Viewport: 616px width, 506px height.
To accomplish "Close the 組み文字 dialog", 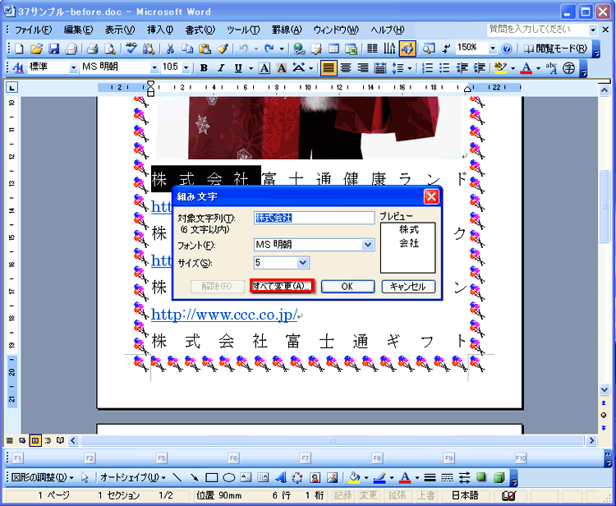I will tap(431, 196).
